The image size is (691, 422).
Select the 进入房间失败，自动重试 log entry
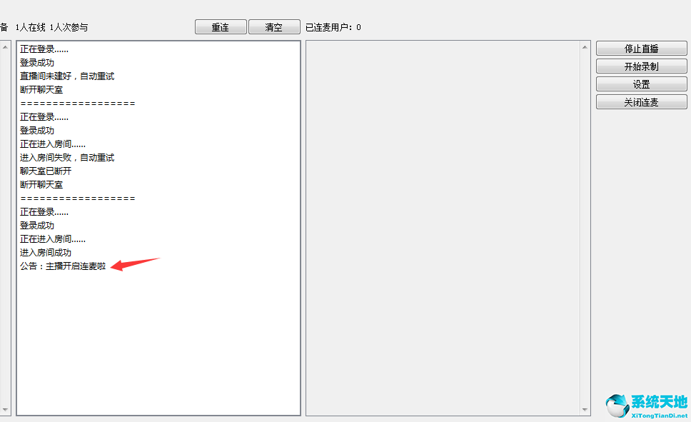click(x=67, y=157)
